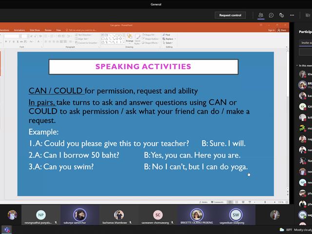Click the SW avatar in Participants list
This screenshot has height=234, width=312.
302,214
